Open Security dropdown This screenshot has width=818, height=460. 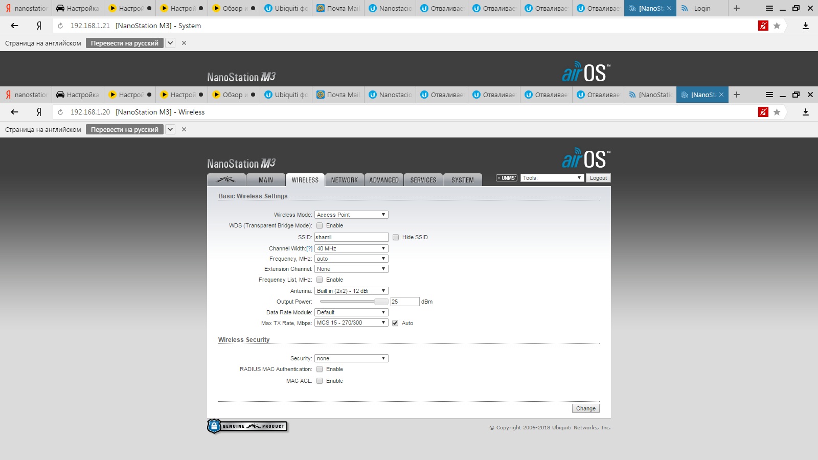click(351, 358)
